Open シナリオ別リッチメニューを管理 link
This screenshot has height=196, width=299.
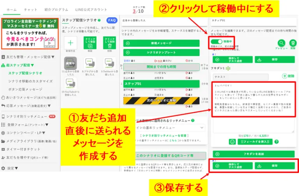click(x=164, y=136)
